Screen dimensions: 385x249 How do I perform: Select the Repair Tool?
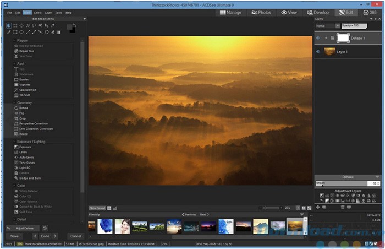[26, 51]
